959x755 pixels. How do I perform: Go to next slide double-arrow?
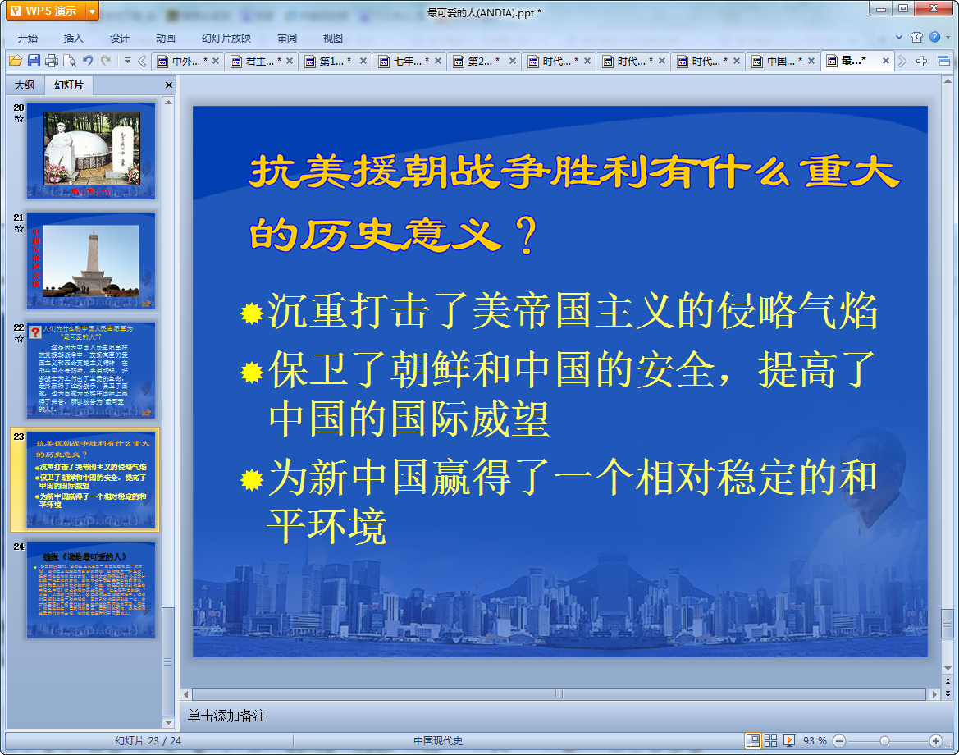click(948, 693)
